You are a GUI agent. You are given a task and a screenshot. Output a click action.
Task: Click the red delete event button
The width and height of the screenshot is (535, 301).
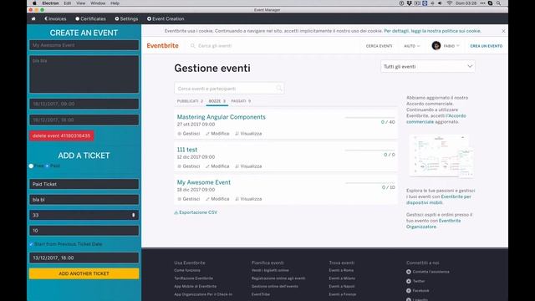(61, 135)
